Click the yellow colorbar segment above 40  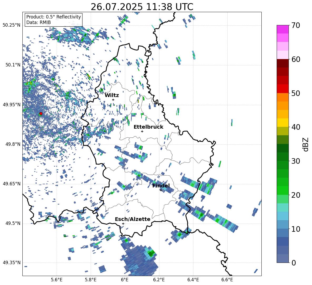pos(282,123)
